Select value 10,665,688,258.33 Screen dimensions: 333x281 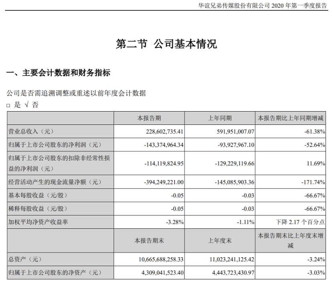pos(161,259)
